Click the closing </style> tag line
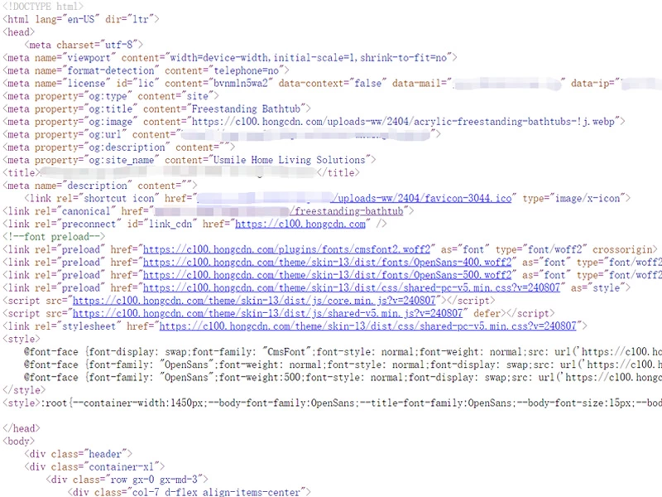Image resolution: width=662 pixels, height=497 pixels. point(24,389)
